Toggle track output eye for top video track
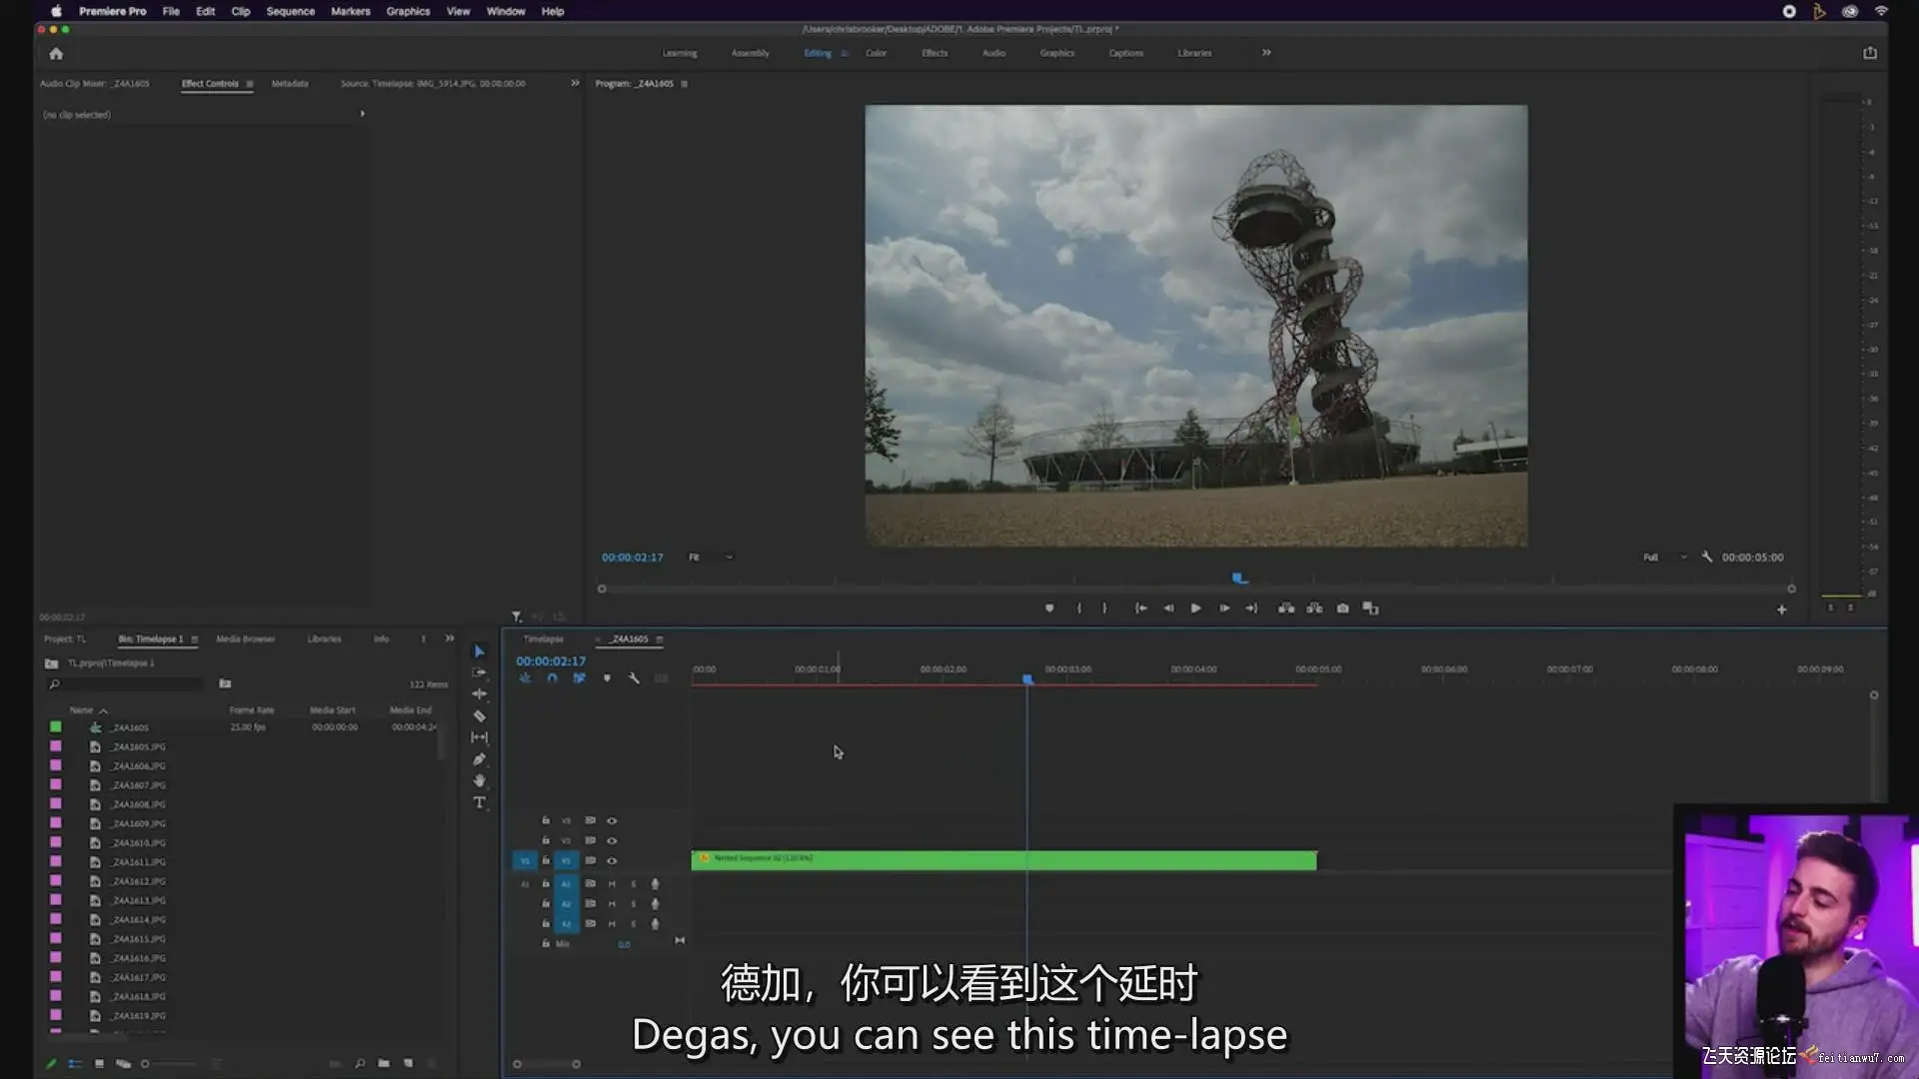 (612, 821)
